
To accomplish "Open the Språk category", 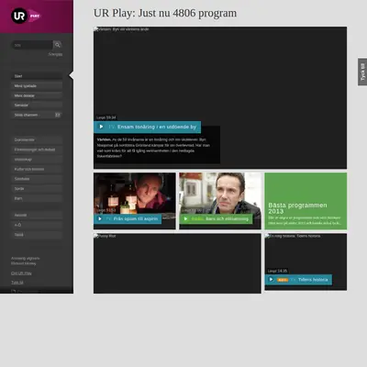I will [x=37, y=189].
